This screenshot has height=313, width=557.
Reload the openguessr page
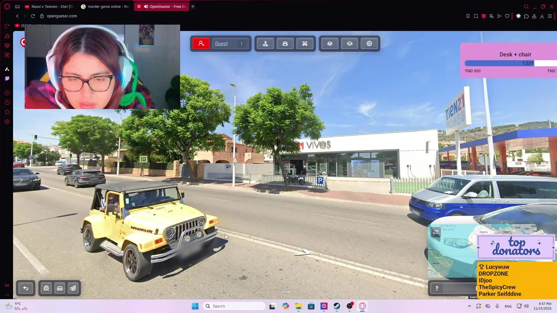point(33,16)
